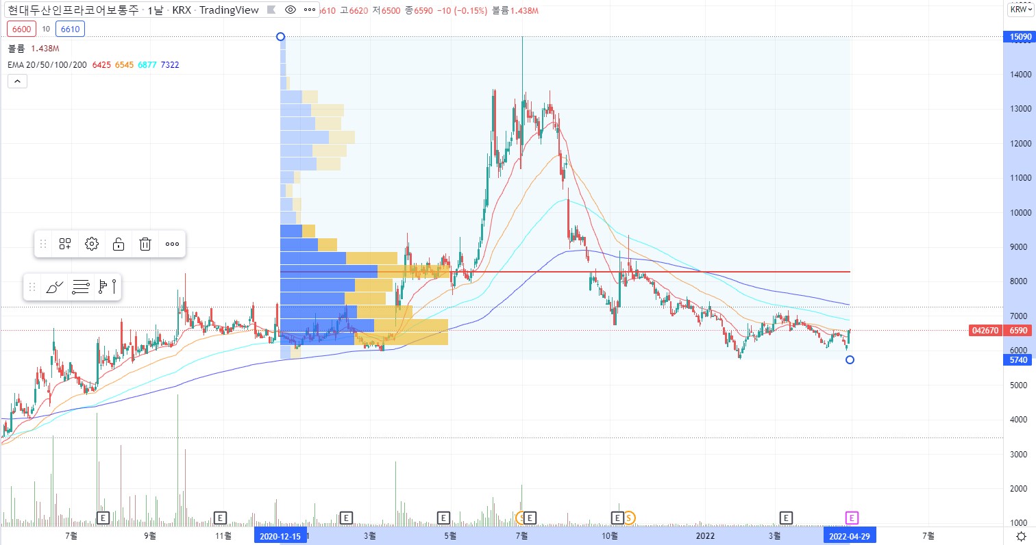The width and height of the screenshot is (1036, 545).
Task: Click the 10000 price axis tick
Action: click(x=1019, y=212)
